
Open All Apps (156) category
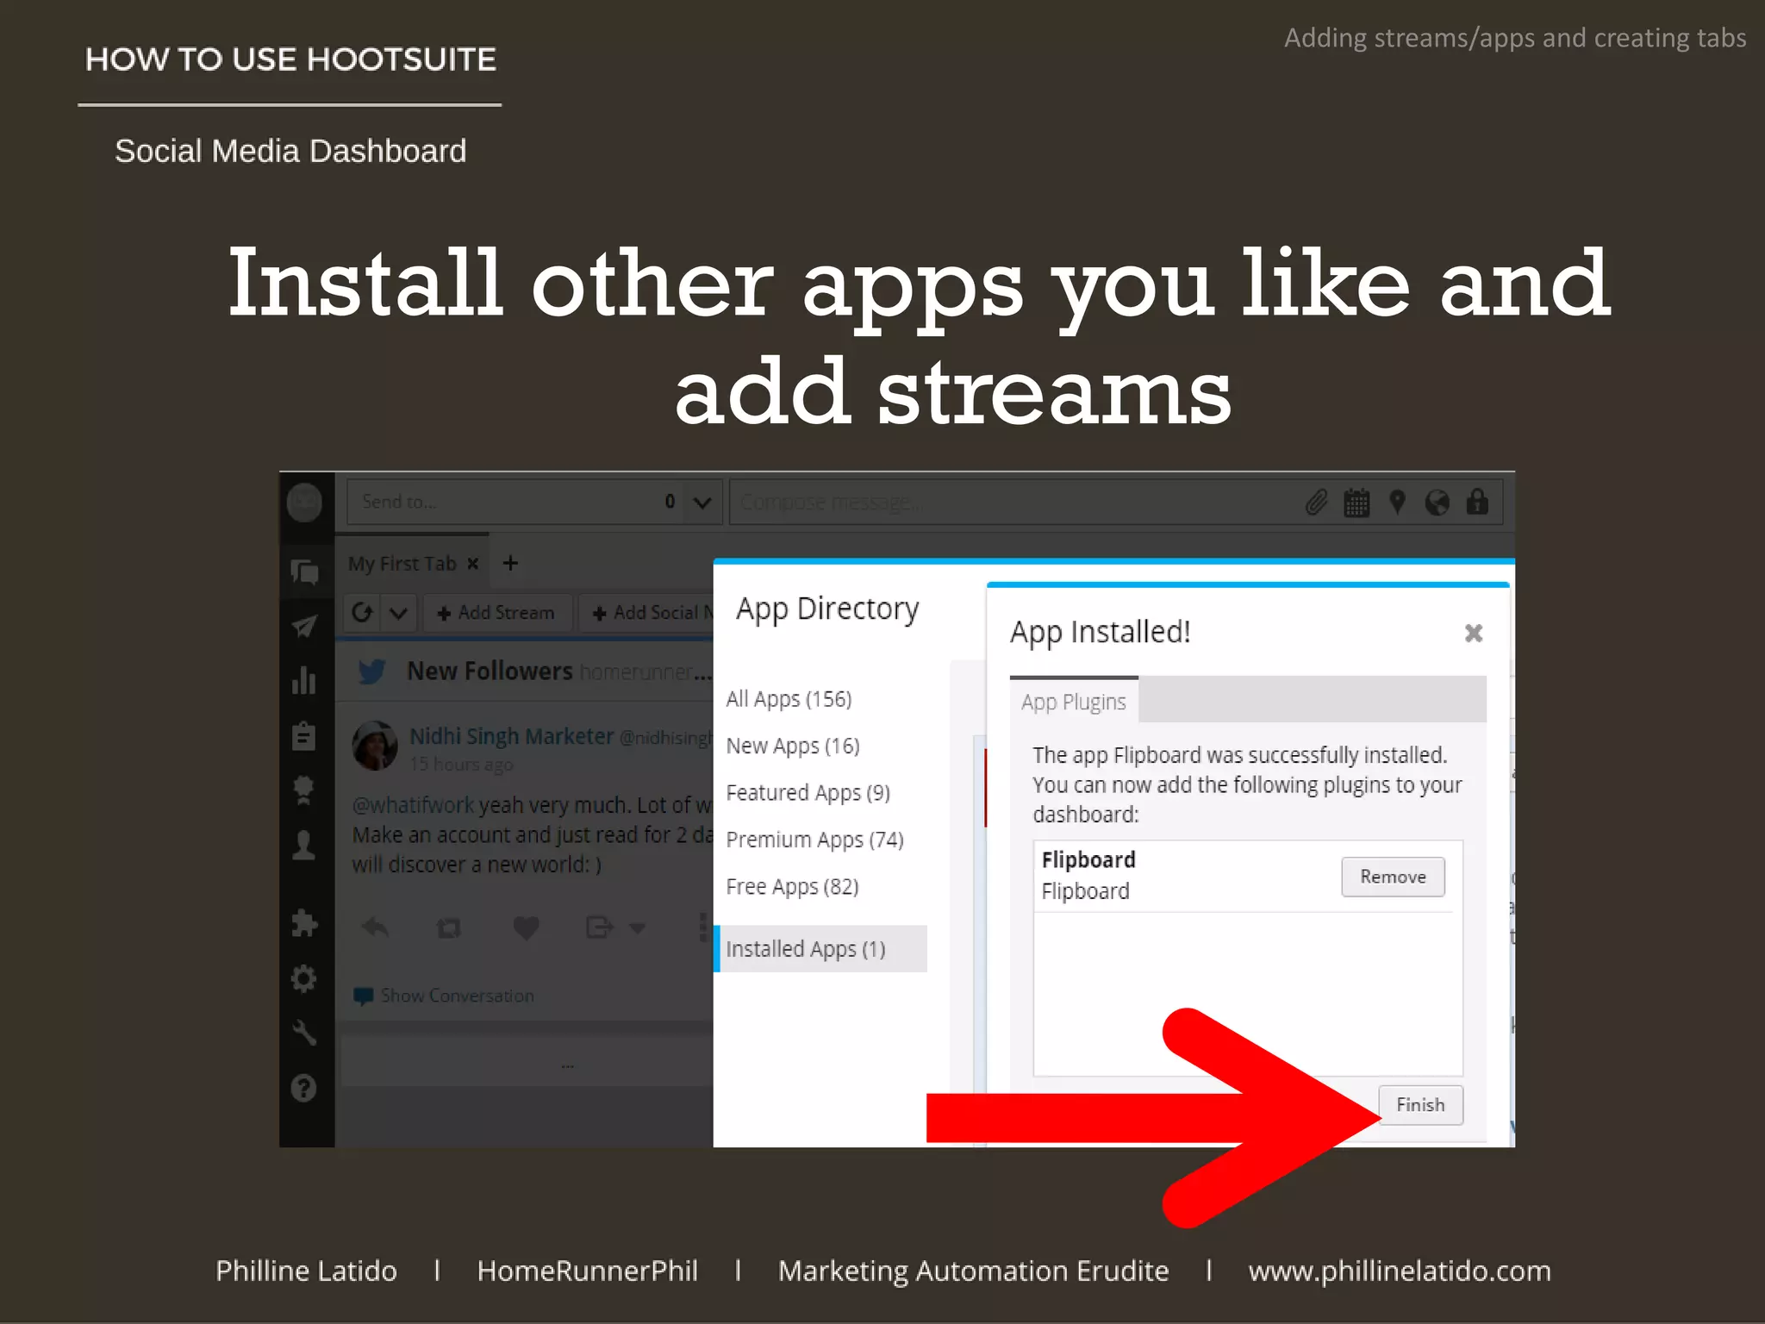[x=789, y=698]
